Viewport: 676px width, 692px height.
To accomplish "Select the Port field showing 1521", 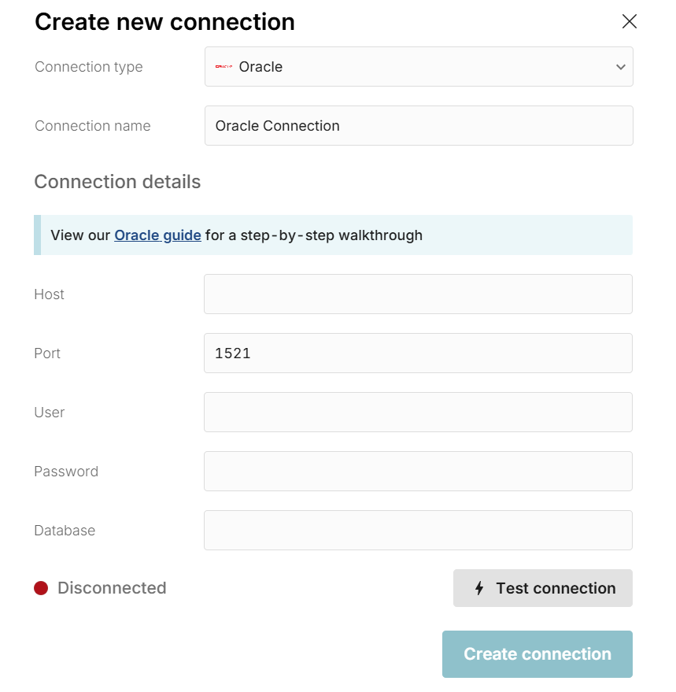I will click(x=418, y=353).
